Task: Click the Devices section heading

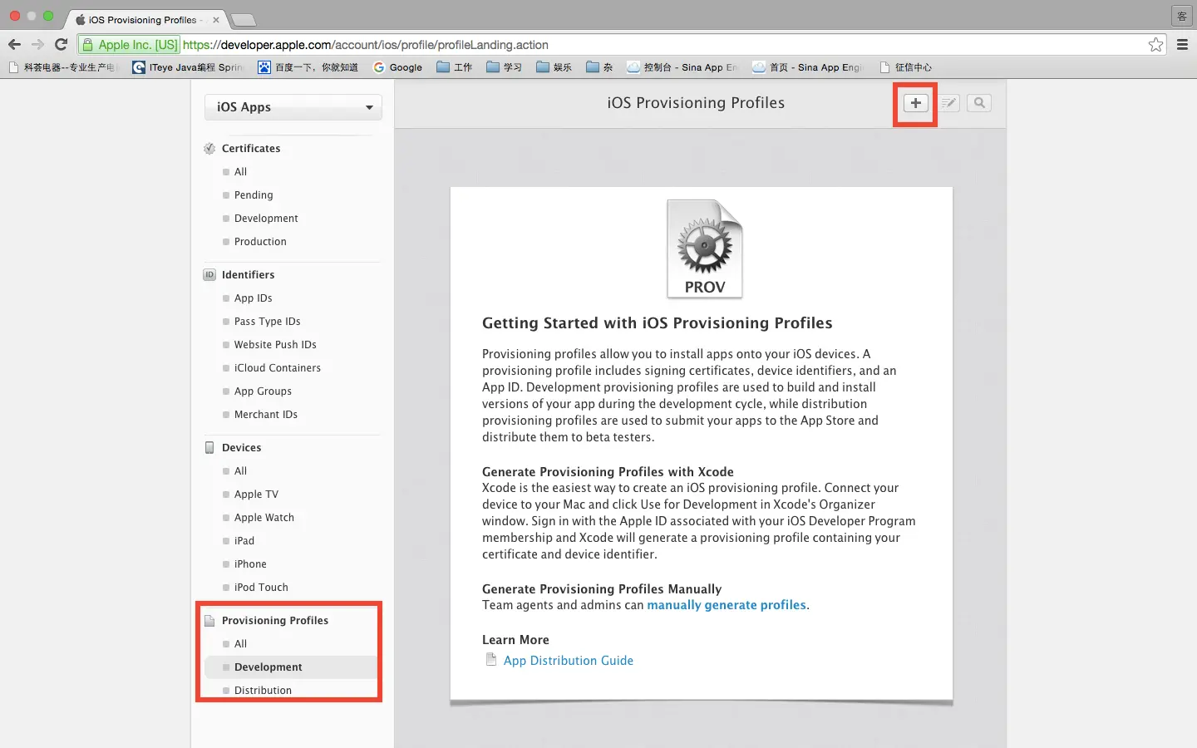Action: pyautogui.click(x=241, y=448)
